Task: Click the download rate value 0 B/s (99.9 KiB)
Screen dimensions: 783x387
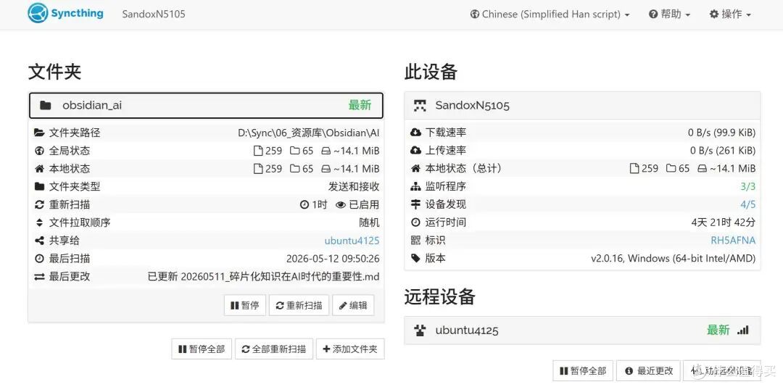Action: pos(721,133)
